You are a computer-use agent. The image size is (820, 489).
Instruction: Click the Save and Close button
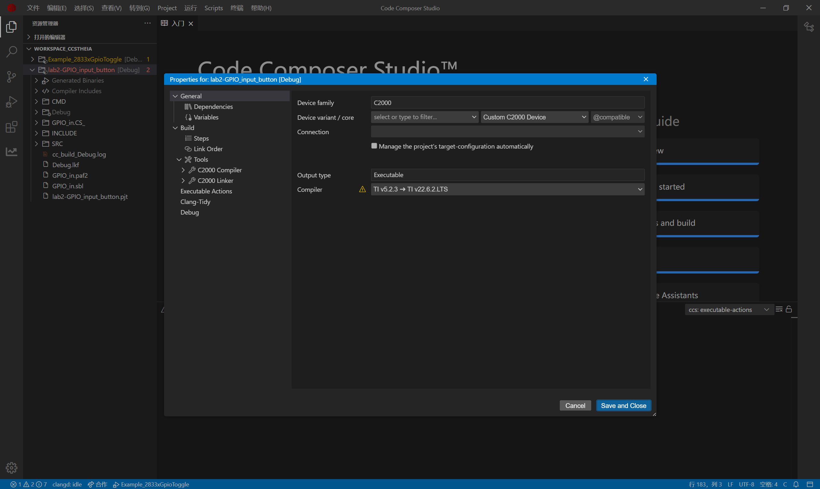click(623, 406)
